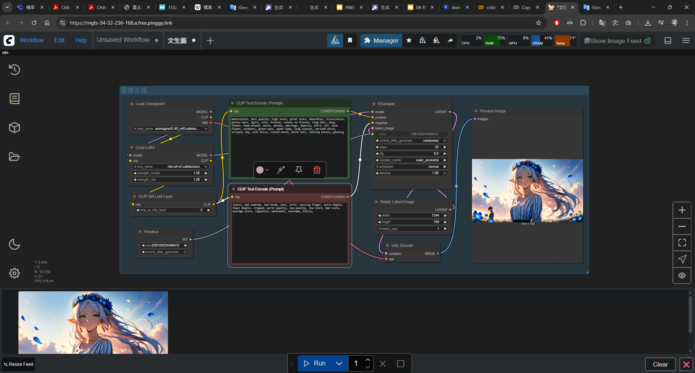This screenshot has width=695, height=373.
Task: Open node color picker dropdown
Action: click(x=263, y=170)
